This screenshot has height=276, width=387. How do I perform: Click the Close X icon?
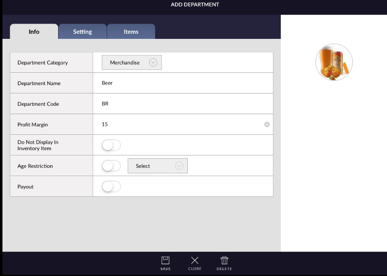coord(195,260)
